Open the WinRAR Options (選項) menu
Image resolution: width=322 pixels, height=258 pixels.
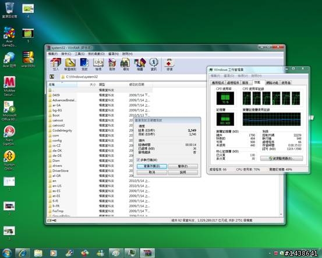pyautogui.click(x=114, y=54)
